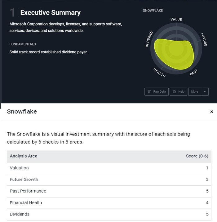Click the Executive Summary section heading

(x=50, y=13)
